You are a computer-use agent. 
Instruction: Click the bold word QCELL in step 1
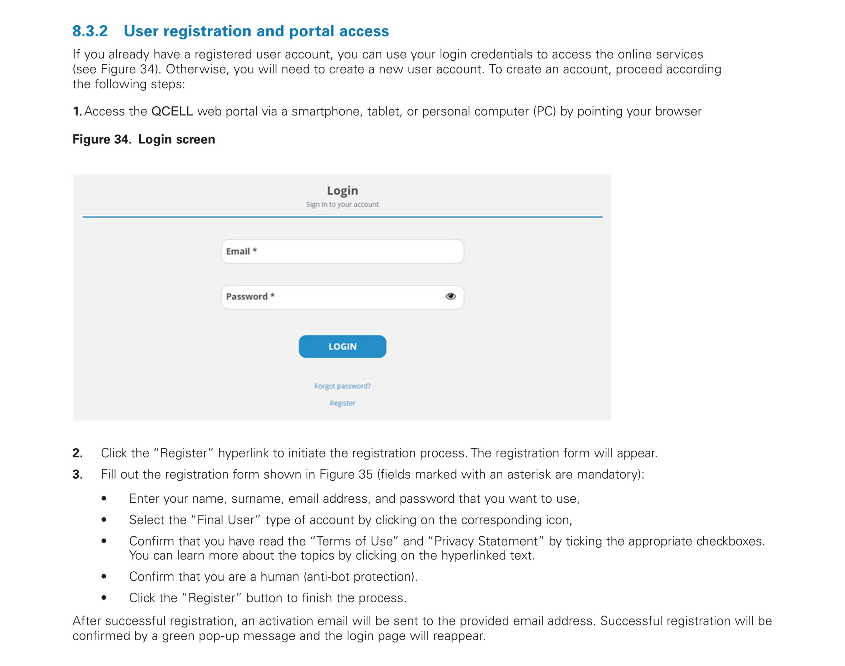(x=172, y=111)
